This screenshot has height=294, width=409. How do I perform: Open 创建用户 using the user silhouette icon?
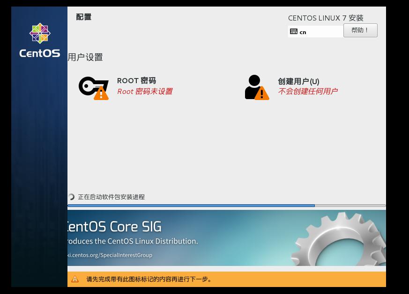tap(253, 85)
